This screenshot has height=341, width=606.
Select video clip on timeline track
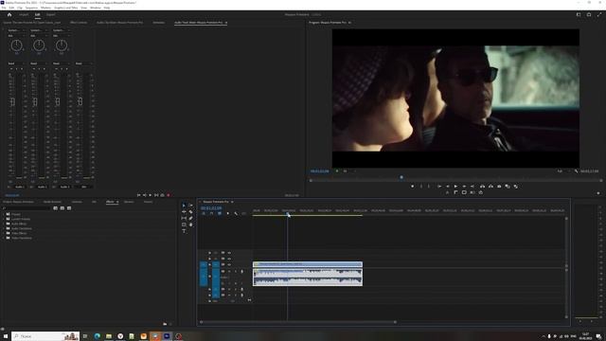[308, 264]
